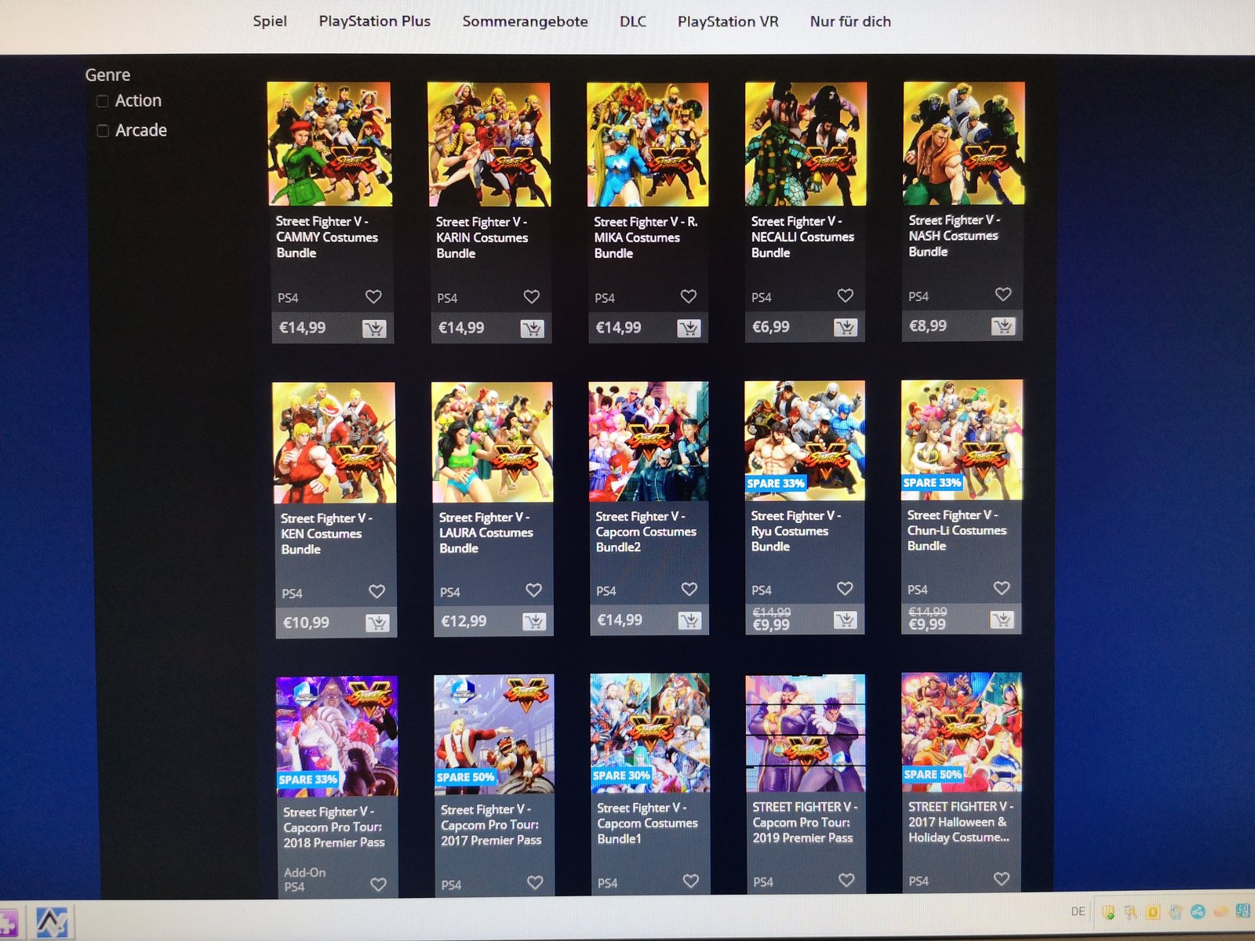Click the 2017 Premier Pass cover art
The image size is (1255, 941).
[494, 734]
